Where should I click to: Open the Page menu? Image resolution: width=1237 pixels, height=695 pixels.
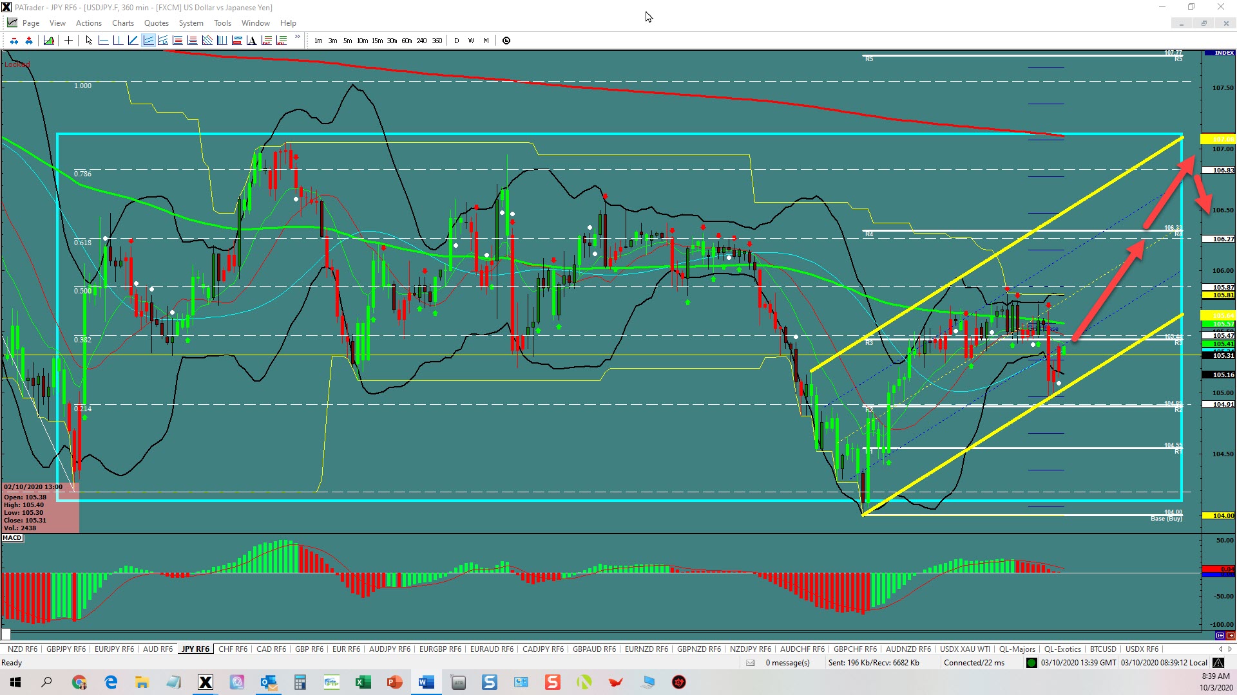point(31,23)
